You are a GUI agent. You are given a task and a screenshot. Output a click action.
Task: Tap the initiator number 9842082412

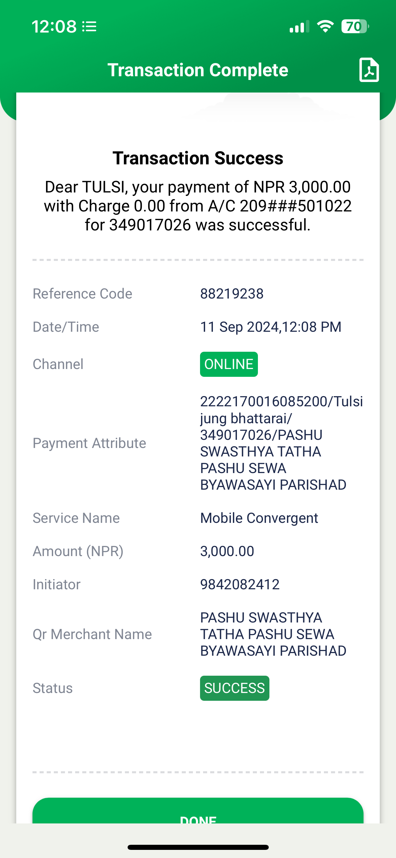(240, 585)
